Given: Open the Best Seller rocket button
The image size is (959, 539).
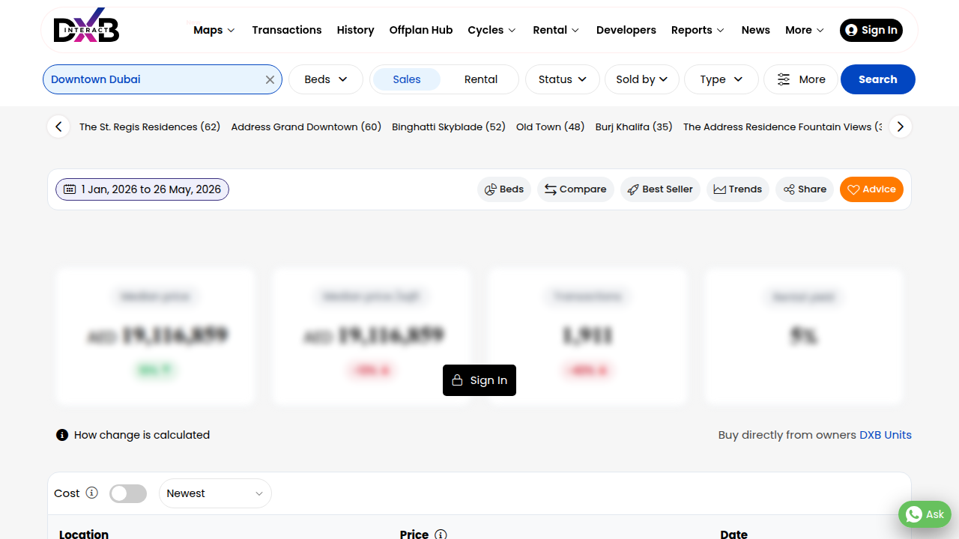Looking at the screenshot, I should (660, 189).
